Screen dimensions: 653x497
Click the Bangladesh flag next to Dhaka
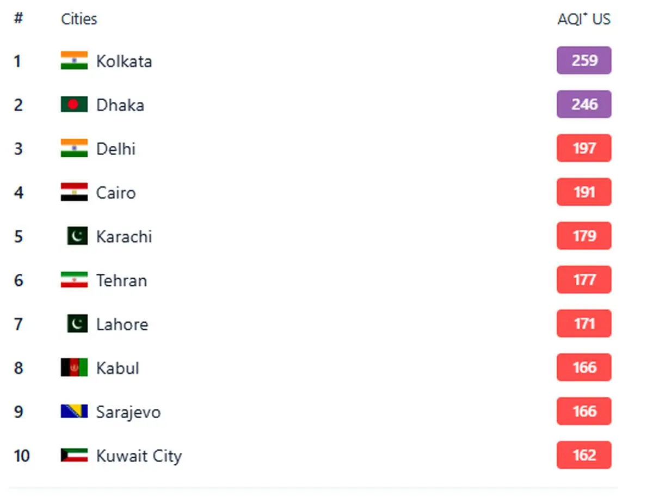coord(74,105)
